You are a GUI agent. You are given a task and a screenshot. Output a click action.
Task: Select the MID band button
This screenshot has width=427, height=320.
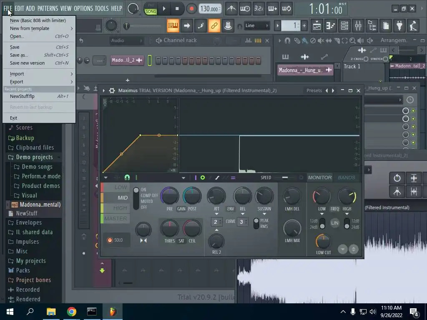click(116, 198)
